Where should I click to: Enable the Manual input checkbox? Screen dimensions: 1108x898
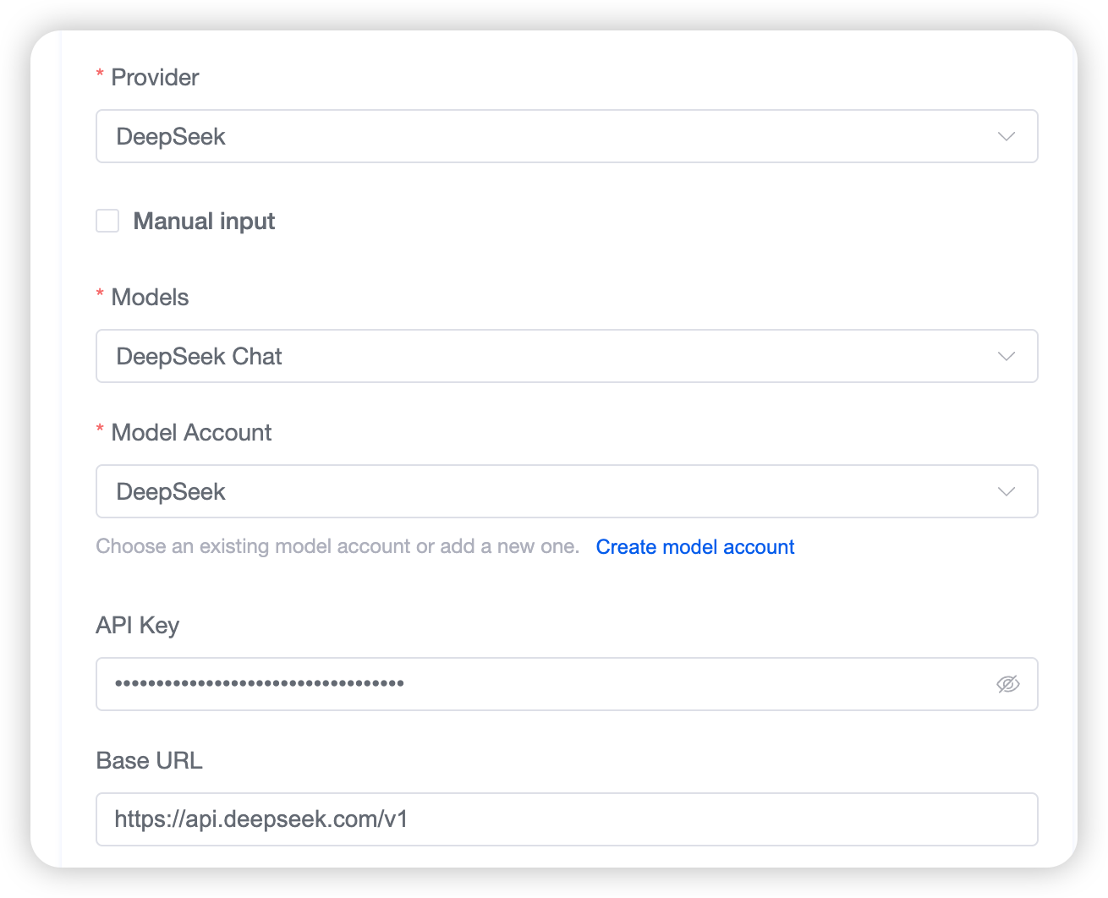107,222
